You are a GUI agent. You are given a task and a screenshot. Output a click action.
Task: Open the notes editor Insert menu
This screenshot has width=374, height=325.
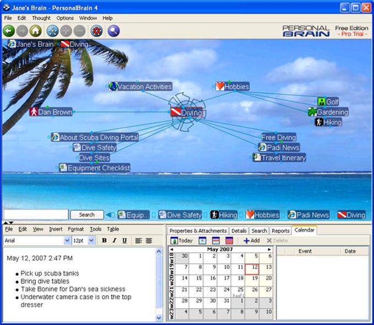click(x=56, y=229)
